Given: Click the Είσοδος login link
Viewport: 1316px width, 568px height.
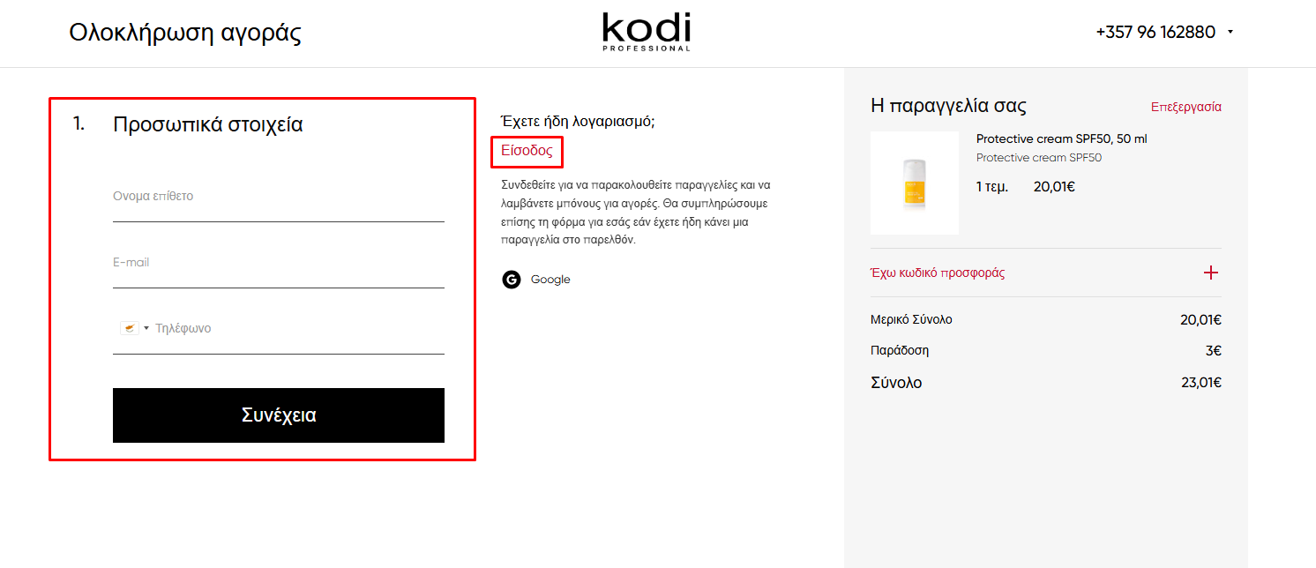Looking at the screenshot, I should [527, 151].
